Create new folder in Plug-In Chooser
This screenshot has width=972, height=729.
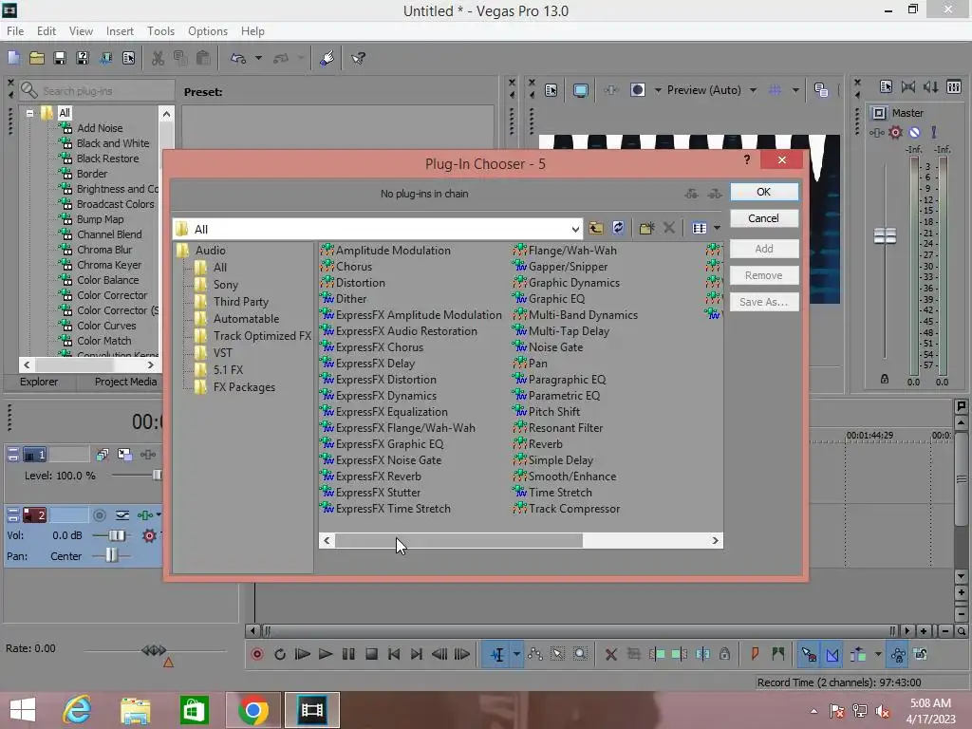click(646, 228)
